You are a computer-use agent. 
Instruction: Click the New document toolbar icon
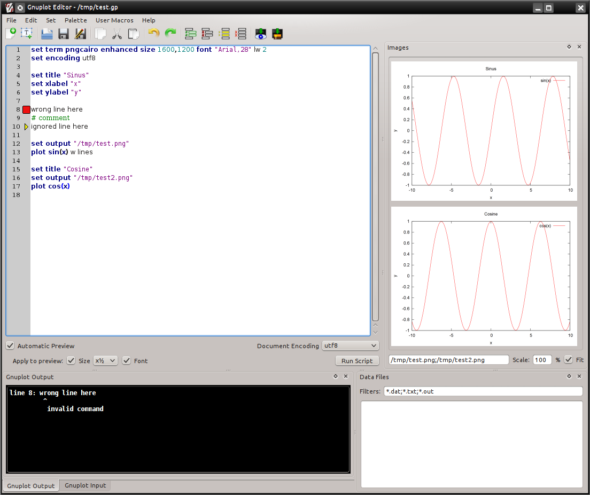[11, 34]
